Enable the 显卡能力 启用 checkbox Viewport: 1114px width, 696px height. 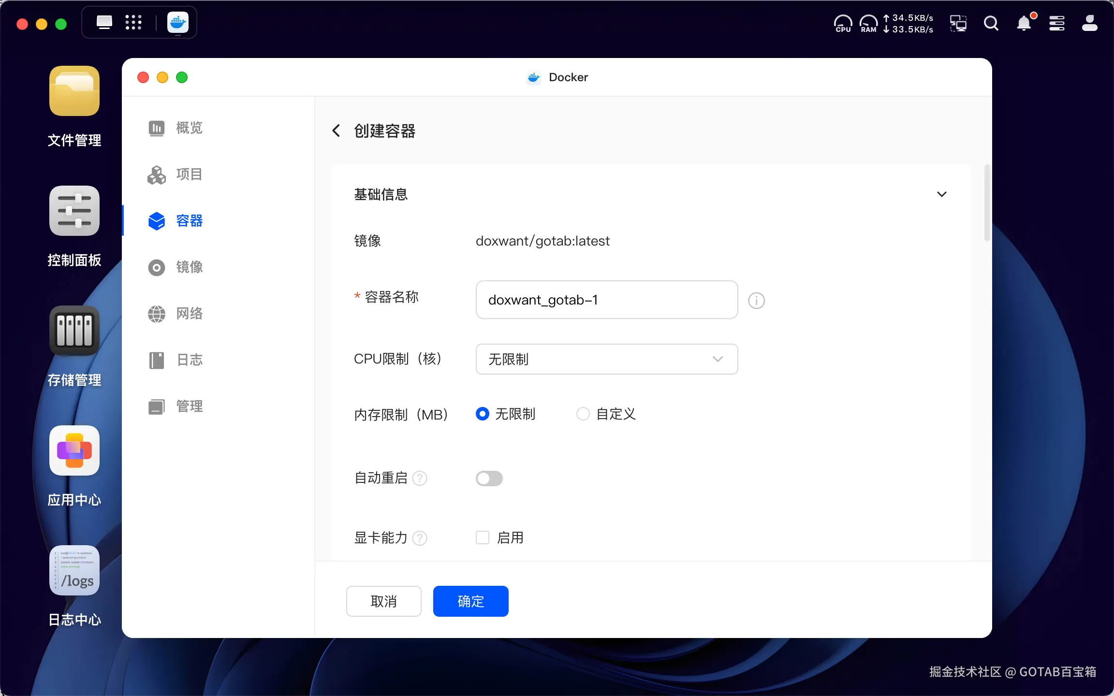pyautogui.click(x=483, y=537)
